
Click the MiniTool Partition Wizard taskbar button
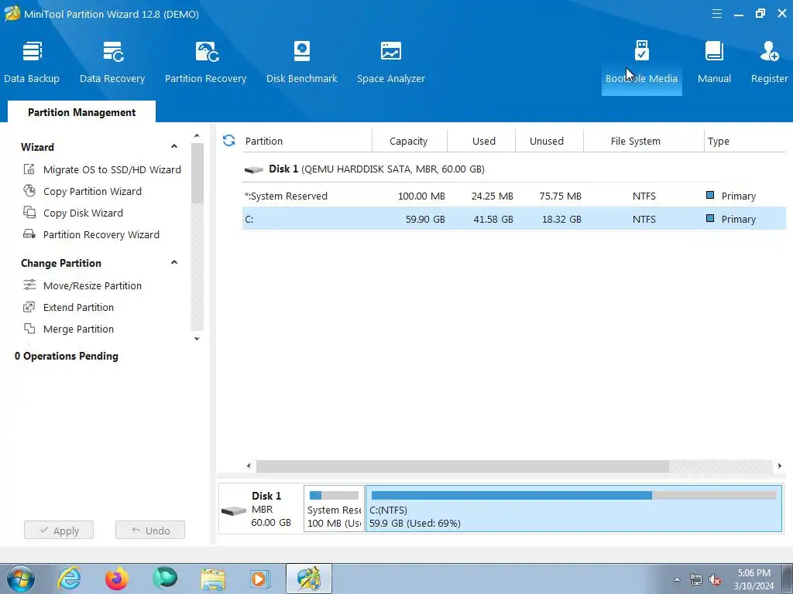click(x=308, y=579)
